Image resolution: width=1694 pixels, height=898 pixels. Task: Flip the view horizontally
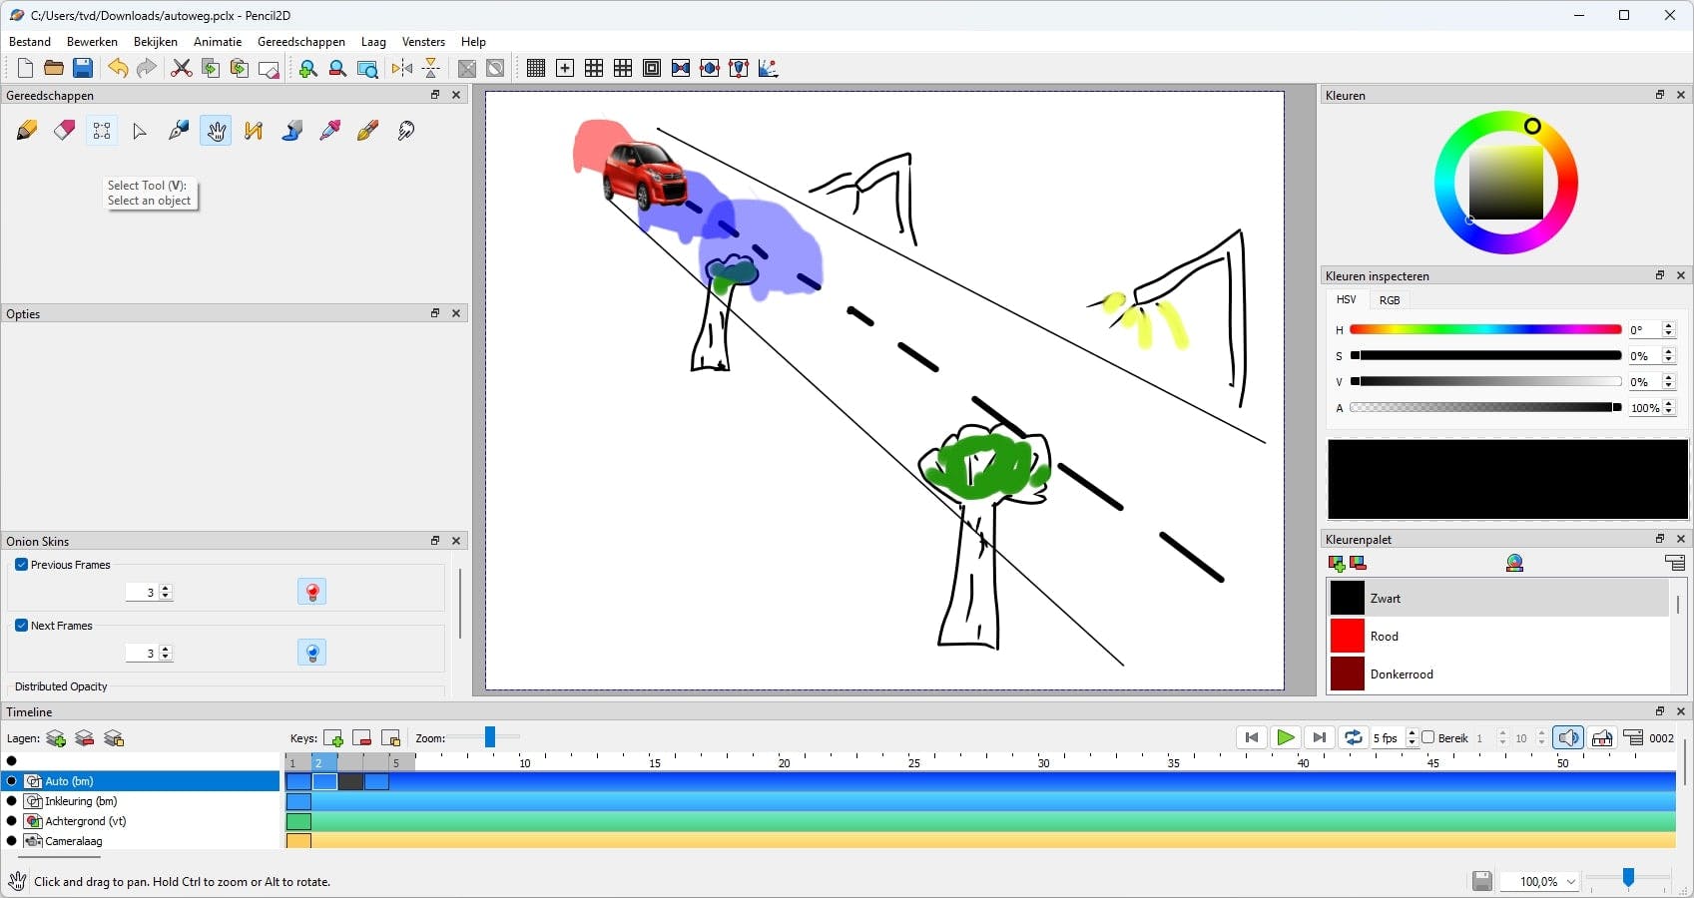point(401,68)
